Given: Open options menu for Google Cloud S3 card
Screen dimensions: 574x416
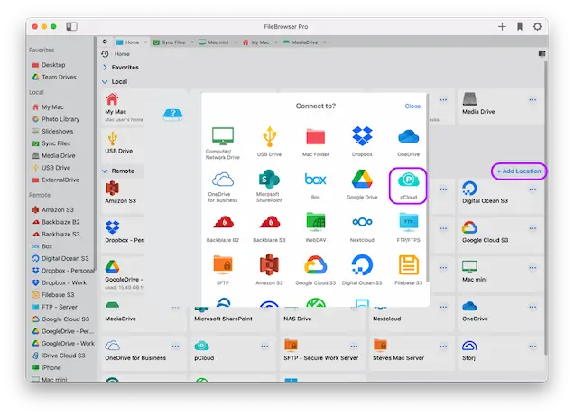Looking at the screenshot, I should tap(532, 228).
